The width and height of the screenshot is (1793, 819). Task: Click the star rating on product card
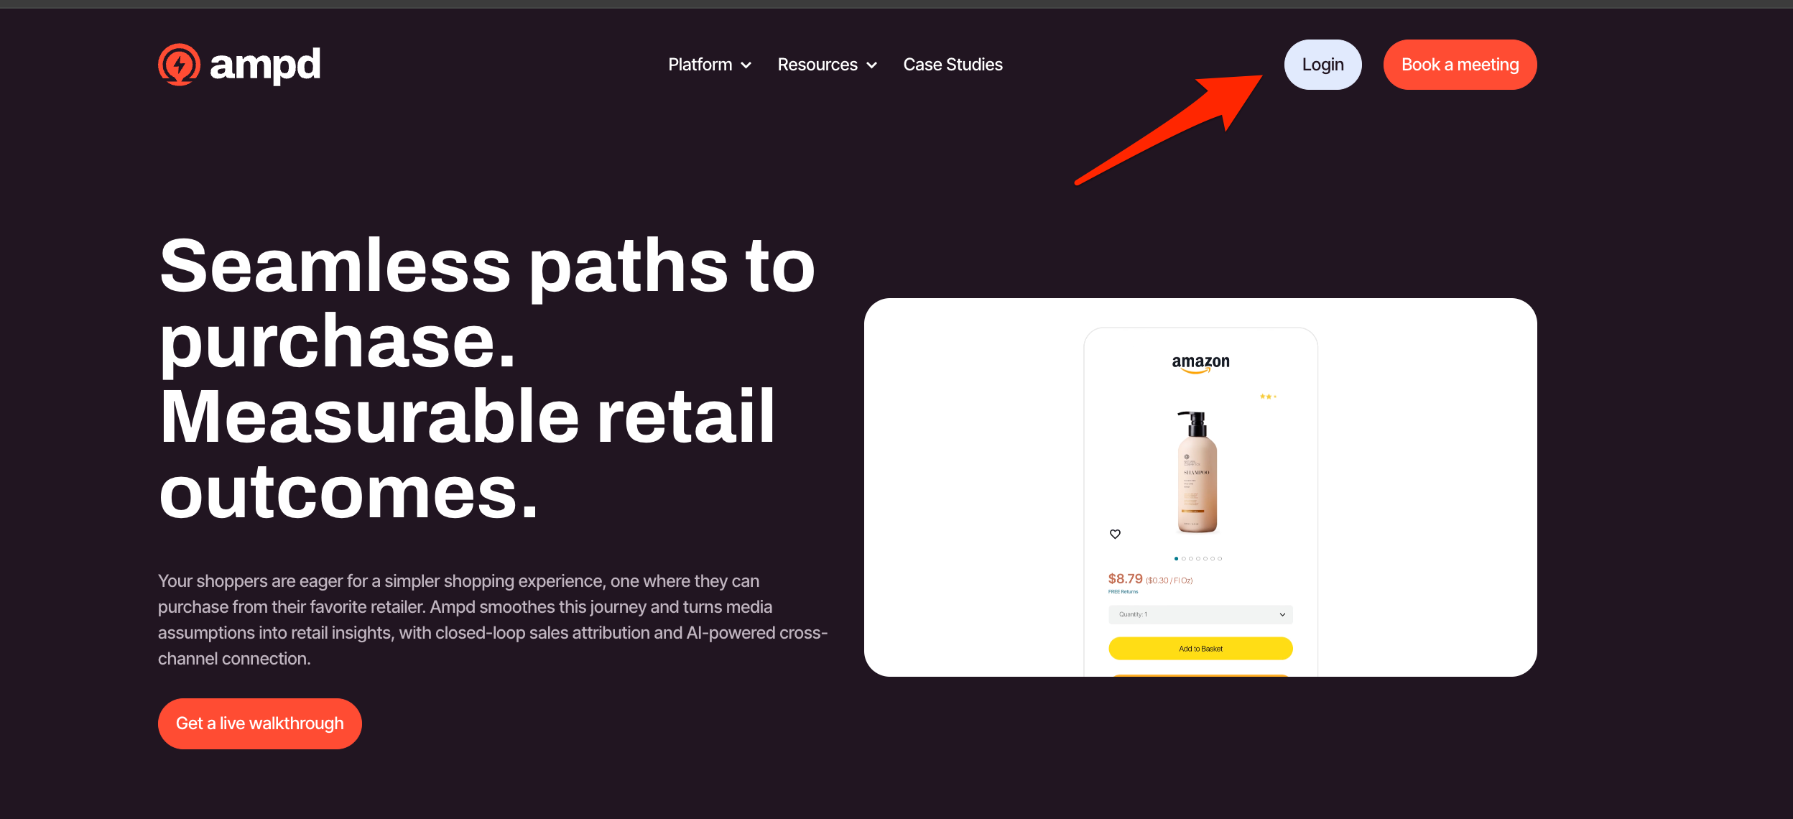[1268, 397]
